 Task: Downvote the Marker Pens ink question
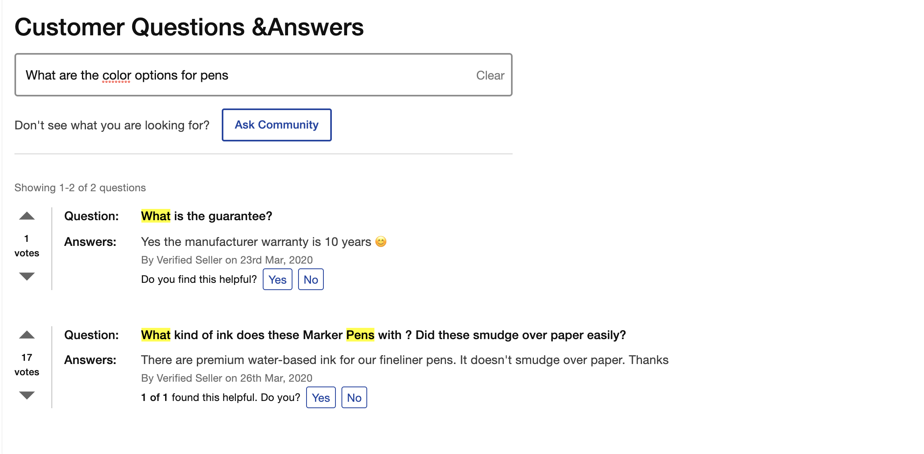(27, 395)
